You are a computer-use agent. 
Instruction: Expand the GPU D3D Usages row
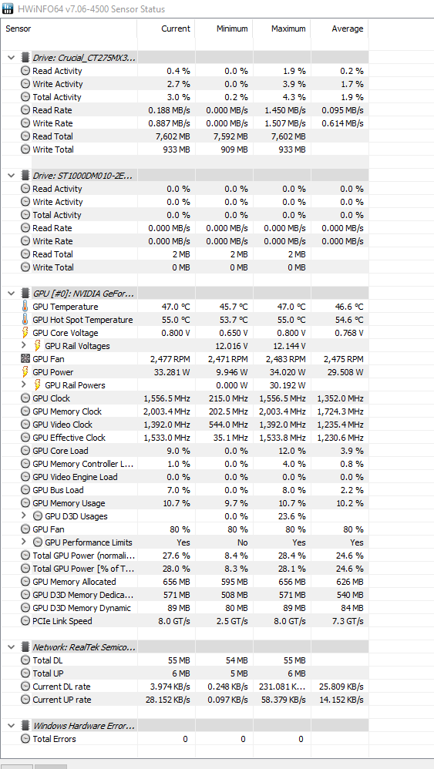click(24, 516)
